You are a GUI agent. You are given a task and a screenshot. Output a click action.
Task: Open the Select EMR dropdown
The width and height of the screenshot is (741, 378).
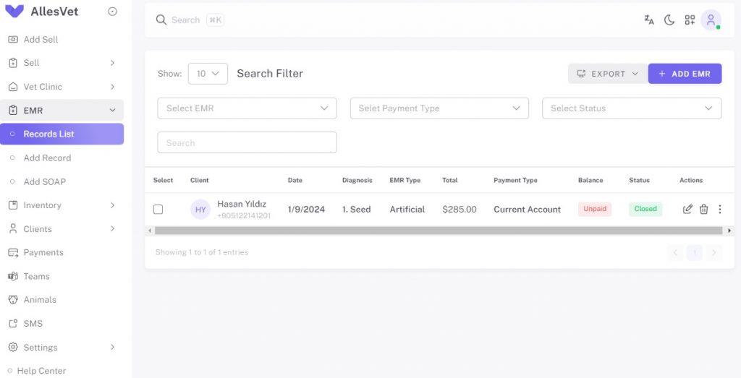point(247,108)
